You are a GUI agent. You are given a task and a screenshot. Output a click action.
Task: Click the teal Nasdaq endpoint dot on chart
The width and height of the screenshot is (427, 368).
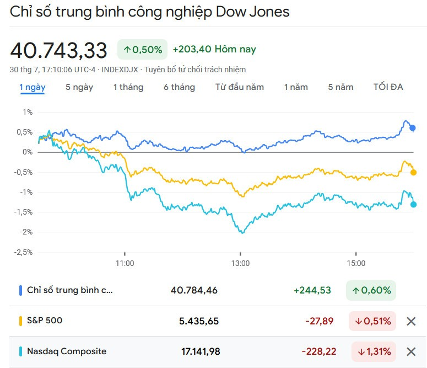click(x=414, y=204)
